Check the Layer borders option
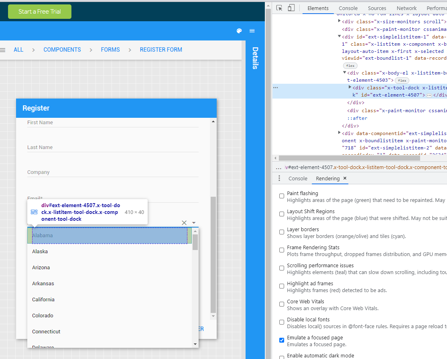This screenshot has height=359, width=447. click(282, 232)
